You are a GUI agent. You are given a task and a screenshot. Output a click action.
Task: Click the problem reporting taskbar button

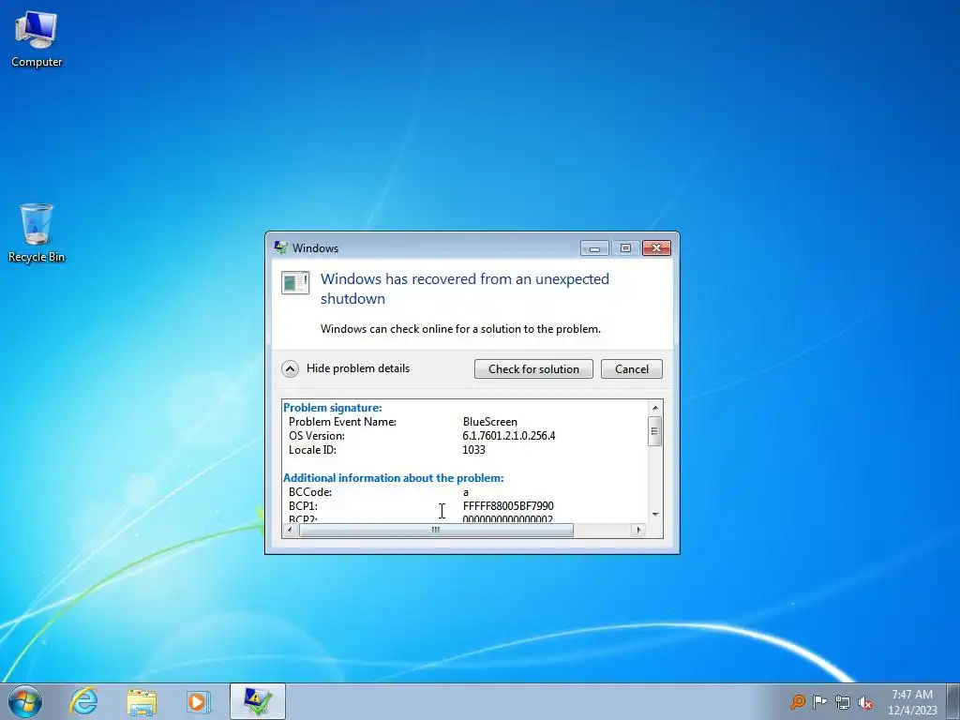click(x=258, y=701)
